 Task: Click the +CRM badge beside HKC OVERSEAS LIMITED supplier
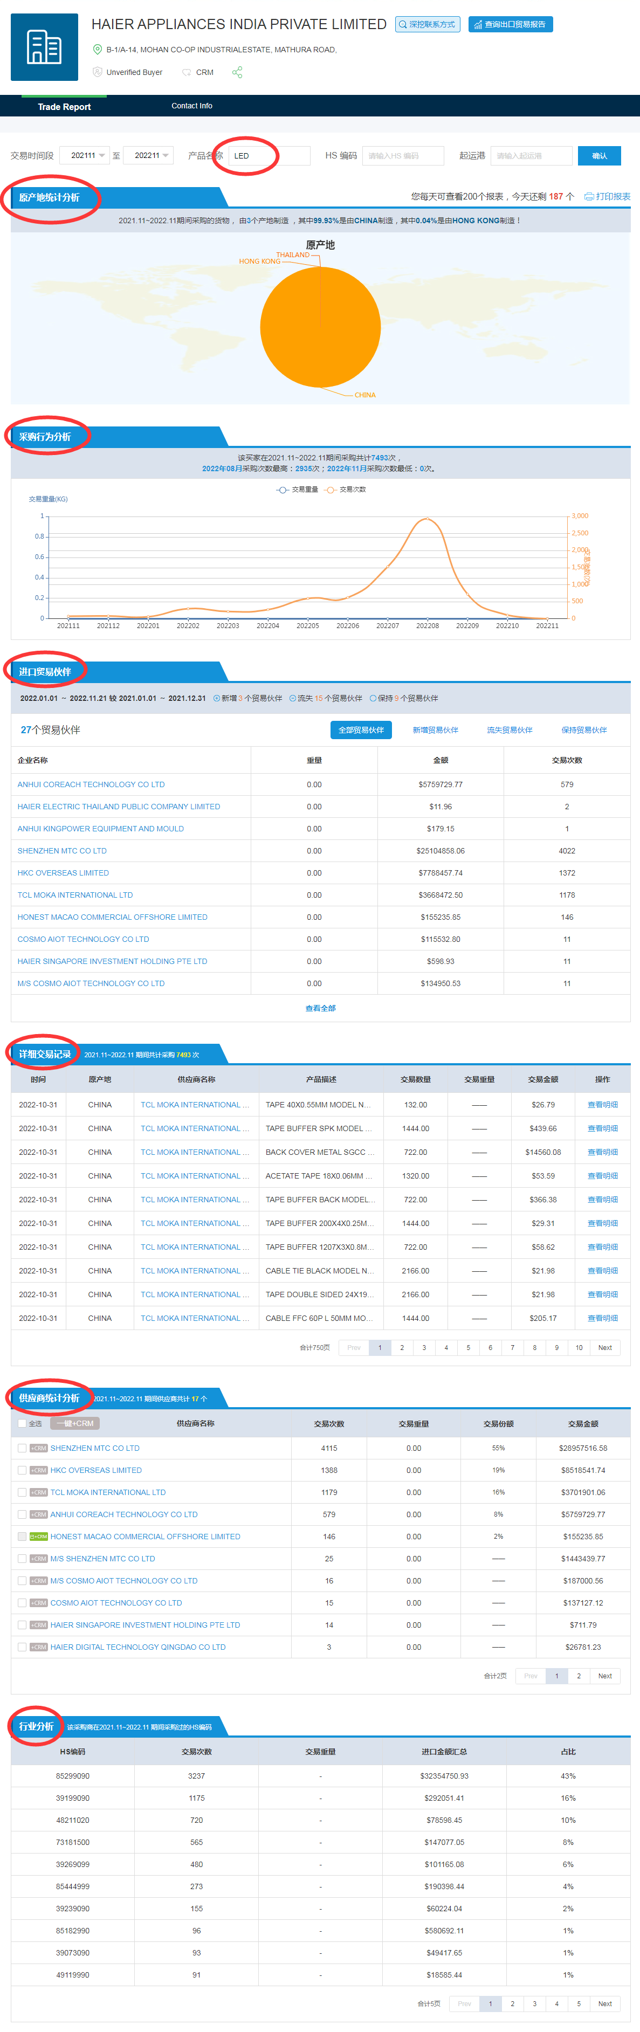tap(39, 1470)
